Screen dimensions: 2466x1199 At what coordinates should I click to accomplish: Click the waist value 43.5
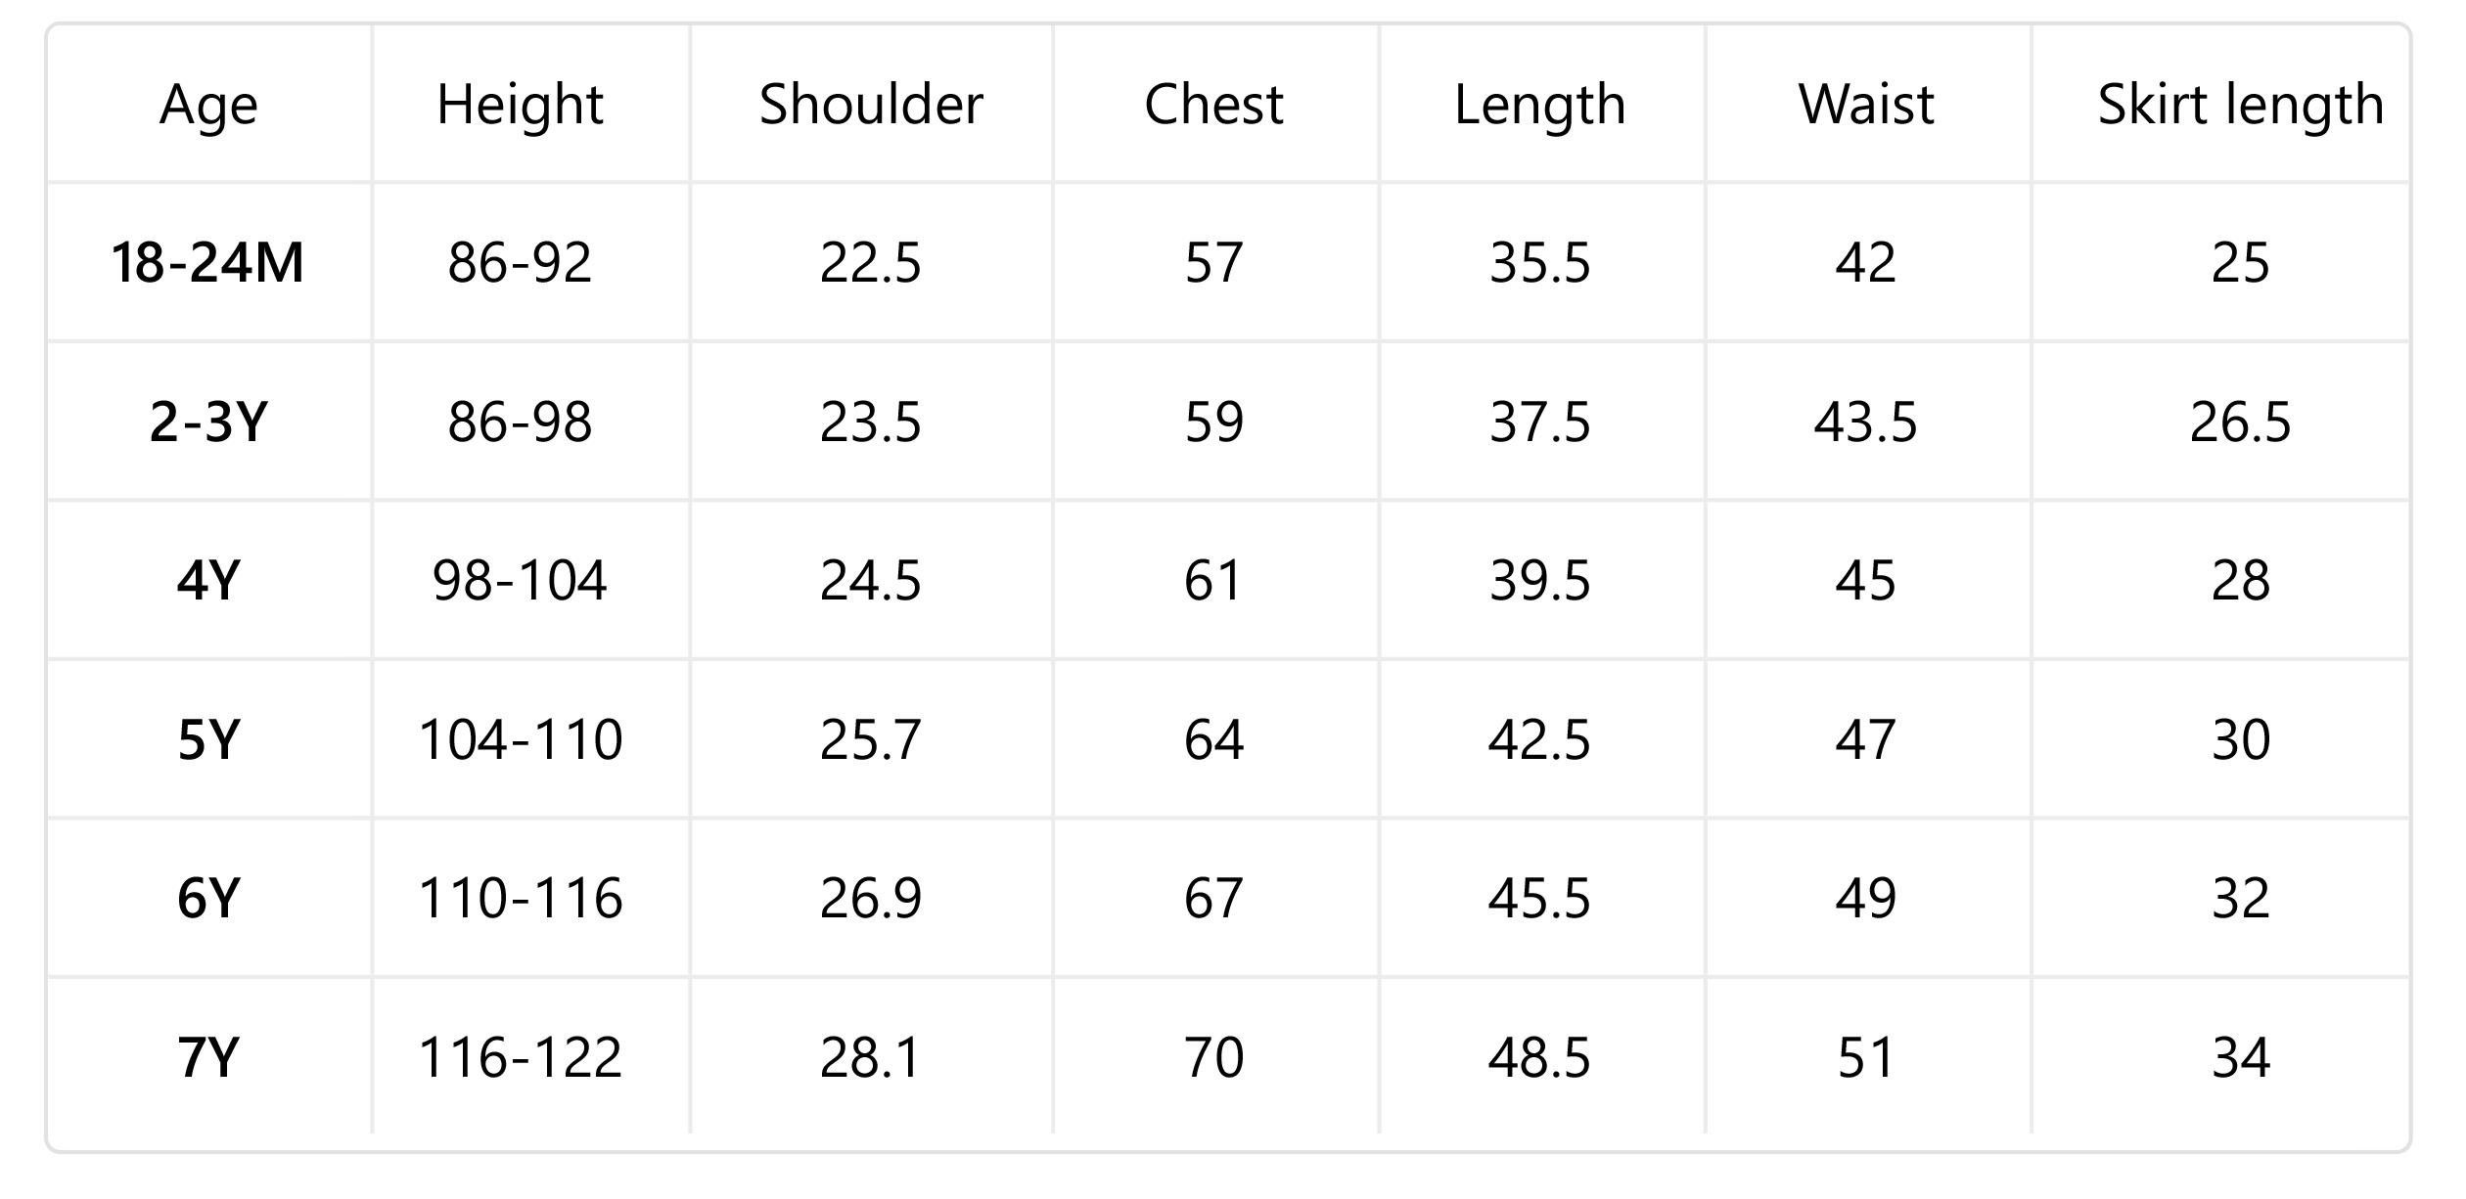click(x=1866, y=422)
